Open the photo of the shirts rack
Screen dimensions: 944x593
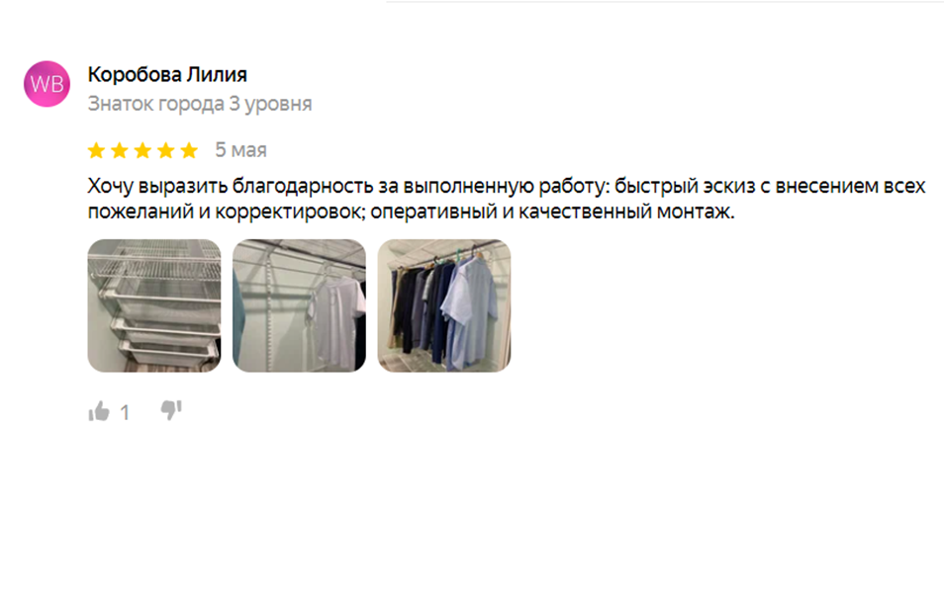point(444,305)
